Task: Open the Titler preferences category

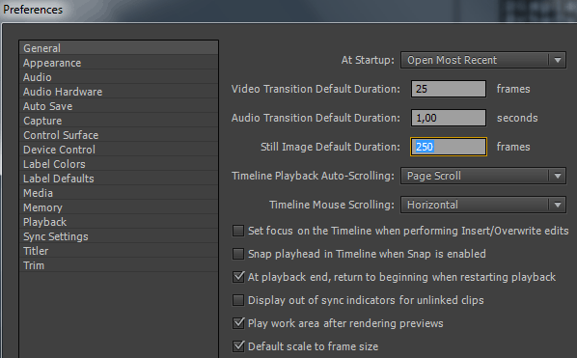Action: (x=119, y=251)
